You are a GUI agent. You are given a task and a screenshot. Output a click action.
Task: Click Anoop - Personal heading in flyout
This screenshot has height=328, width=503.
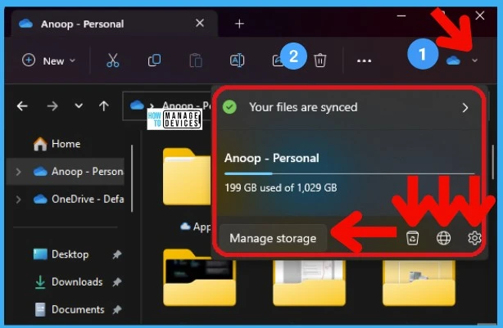tap(272, 158)
